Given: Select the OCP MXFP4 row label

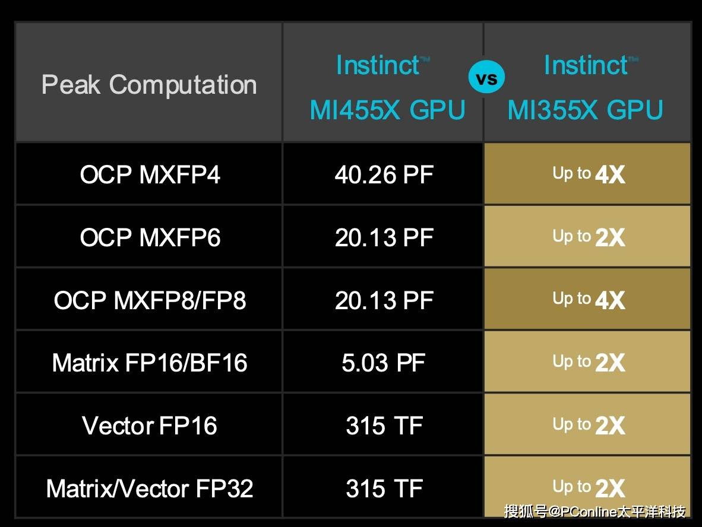Looking at the screenshot, I should (149, 174).
